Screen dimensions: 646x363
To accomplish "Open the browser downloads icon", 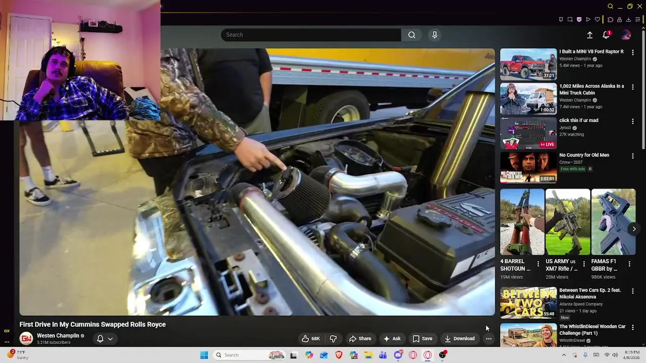I will click(x=628, y=20).
